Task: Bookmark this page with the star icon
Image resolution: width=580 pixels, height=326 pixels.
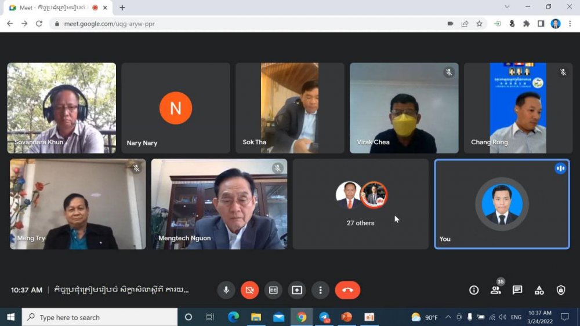Action: (x=479, y=24)
